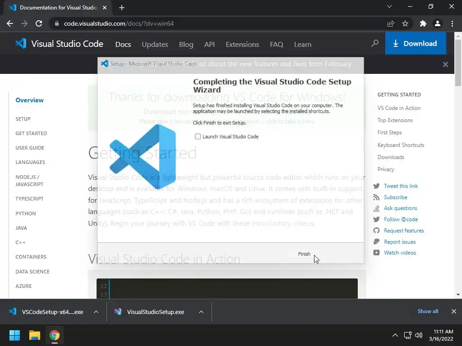This screenshot has width=462, height=346.
Task: Open the Chrome profile icon
Action: point(438,23)
